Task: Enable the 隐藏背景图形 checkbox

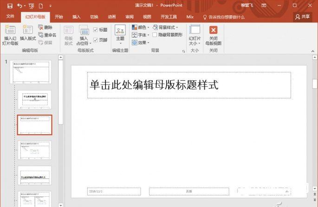Action: pyautogui.click(x=155, y=35)
